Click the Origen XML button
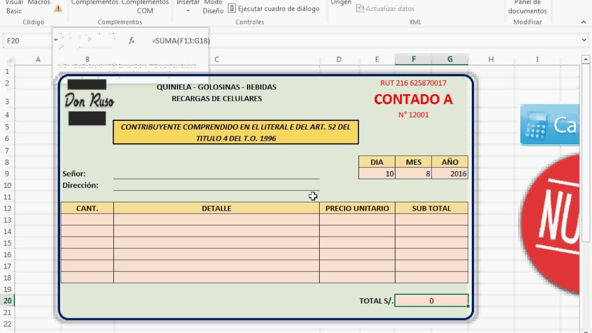Image resolution: width=592 pixels, height=333 pixels. 341,3
